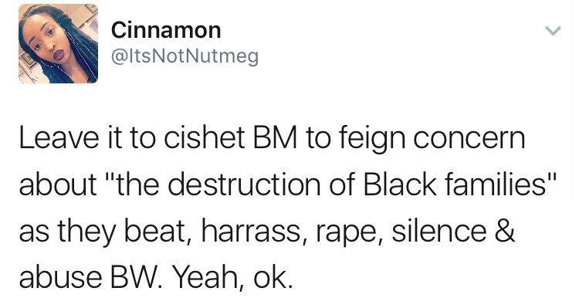Select the "BW." abbreviation on last line
Screen dimensions: 579x308
pyautogui.click(x=136, y=278)
